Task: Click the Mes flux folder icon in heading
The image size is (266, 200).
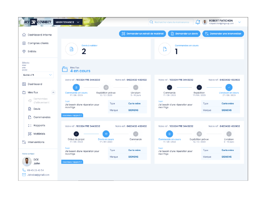Action: (65, 69)
